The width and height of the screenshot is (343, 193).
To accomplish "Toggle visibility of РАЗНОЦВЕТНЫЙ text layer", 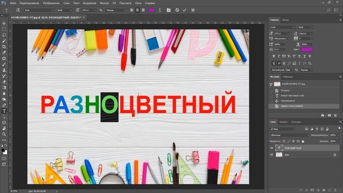I will pyautogui.click(x=272, y=148).
